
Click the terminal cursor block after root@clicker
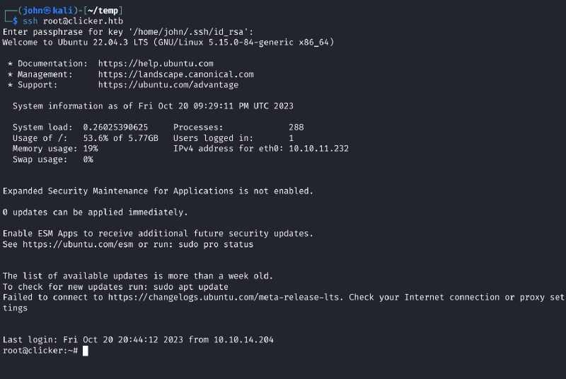85,351
